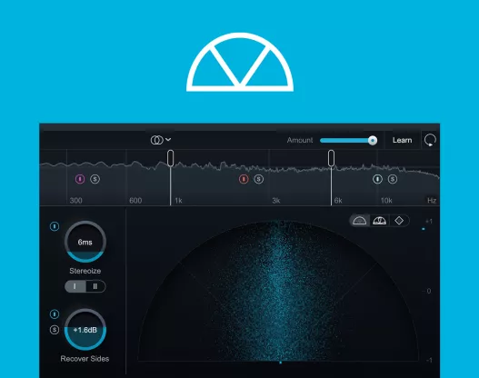Click the 300 frequency label
The height and width of the screenshot is (378, 479).
[x=75, y=201]
